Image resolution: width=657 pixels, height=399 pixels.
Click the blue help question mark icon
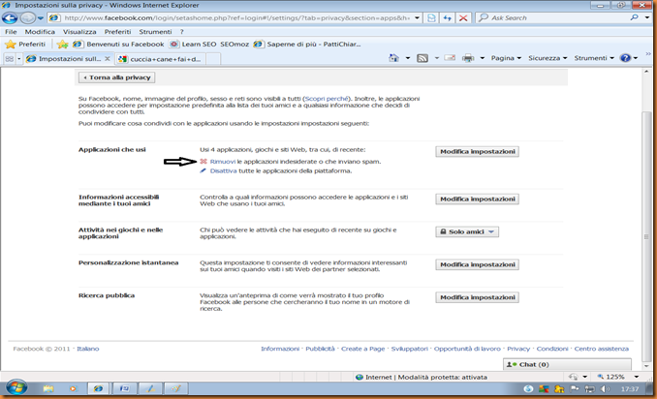click(626, 58)
